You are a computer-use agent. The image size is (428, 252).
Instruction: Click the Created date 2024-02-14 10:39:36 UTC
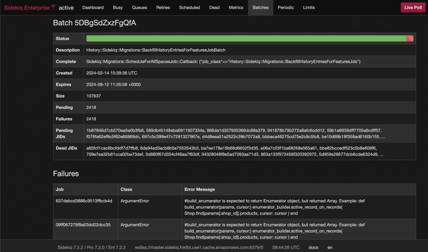(112, 73)
